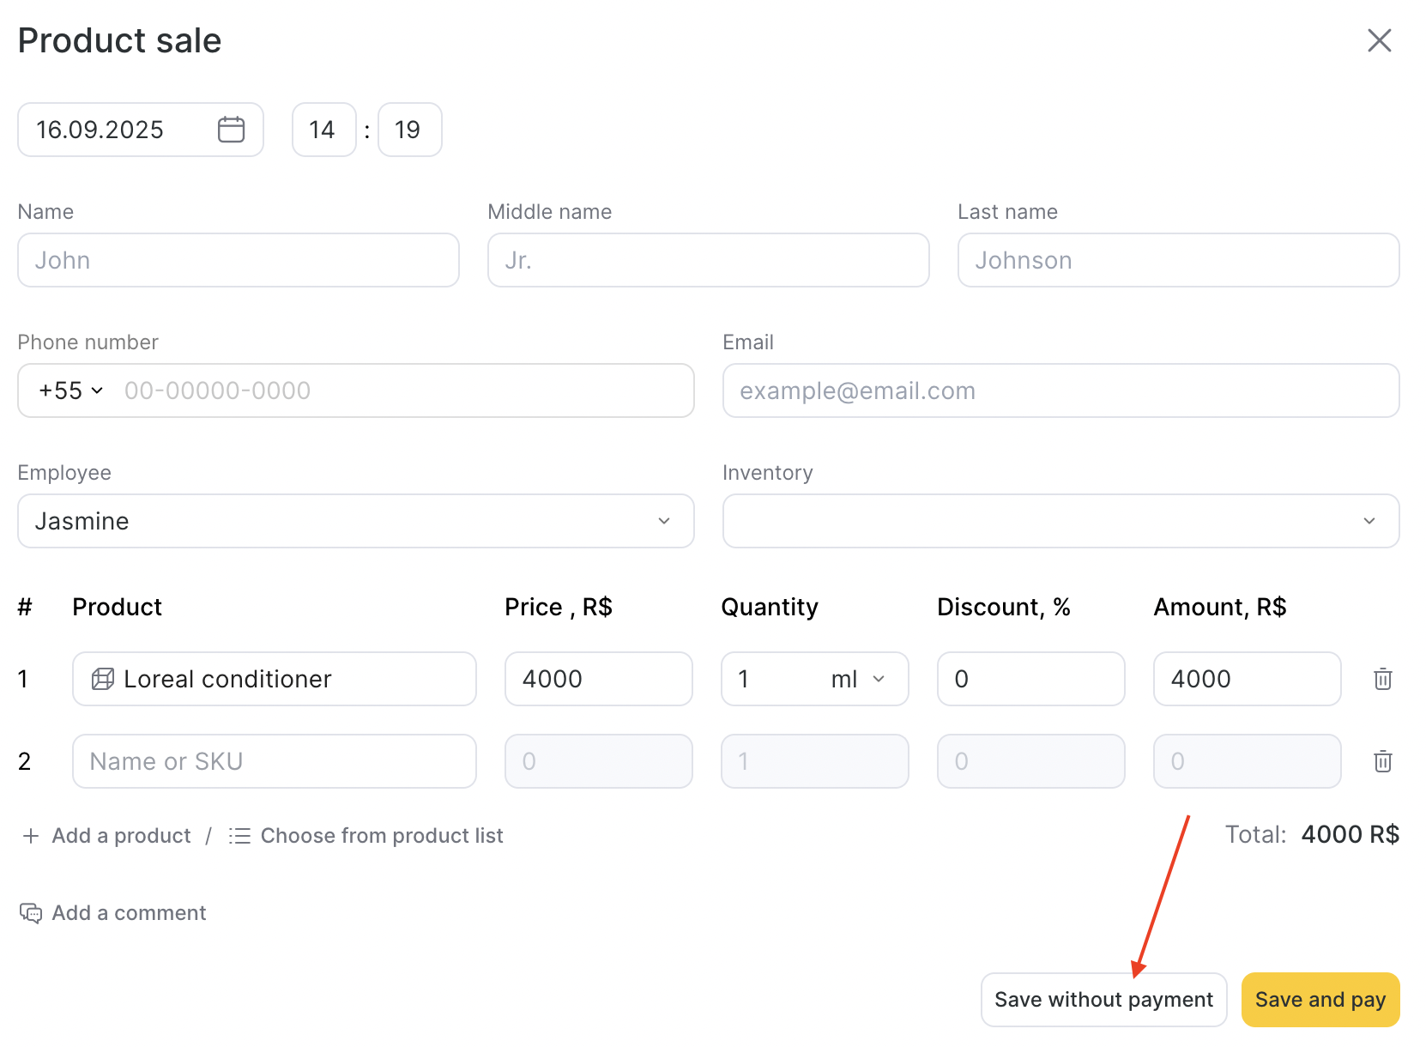Delete the Loreal conditioner product row
Viewport: 1426px width, 1047px height.
pyautogui.click(x=1382, y=679)
